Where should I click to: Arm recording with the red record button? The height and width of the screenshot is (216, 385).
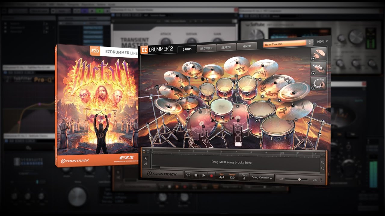[211, 176]
